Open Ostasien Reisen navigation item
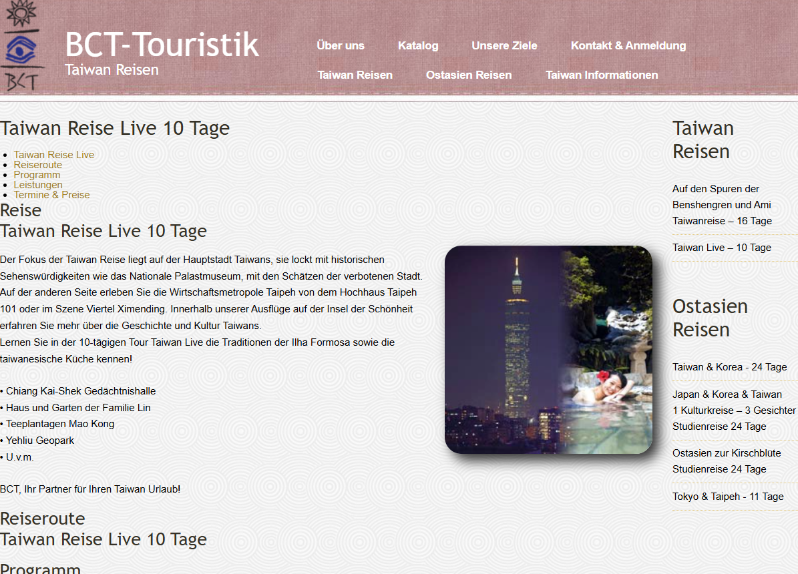 pyautogui.click(x=469, y=75)
